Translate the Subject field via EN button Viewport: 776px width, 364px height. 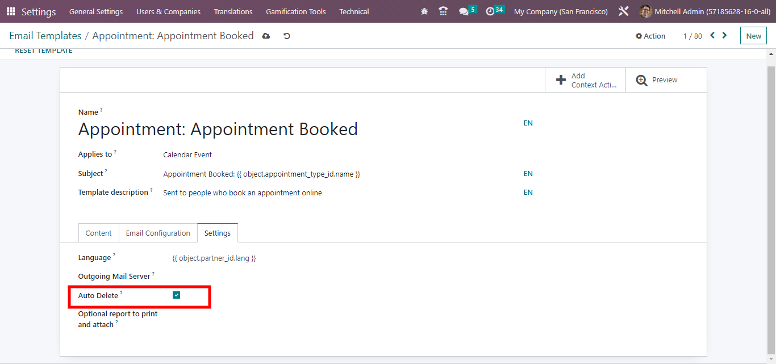click(x=528, y=174)
